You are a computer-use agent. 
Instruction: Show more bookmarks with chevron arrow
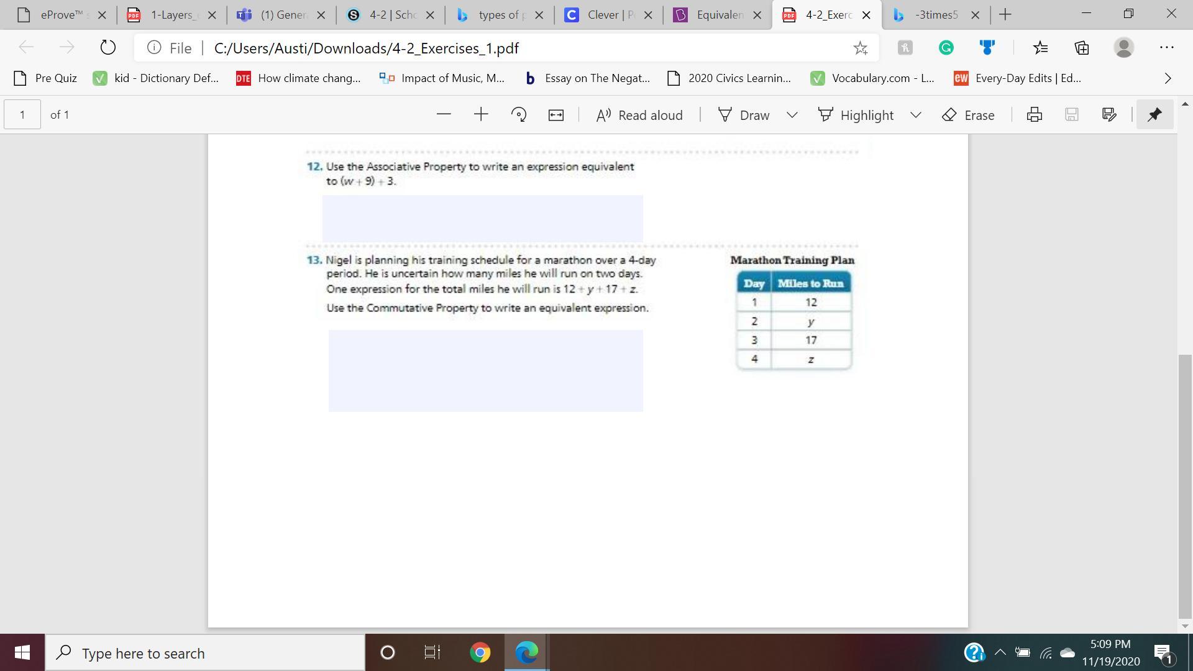[1168, 78]
